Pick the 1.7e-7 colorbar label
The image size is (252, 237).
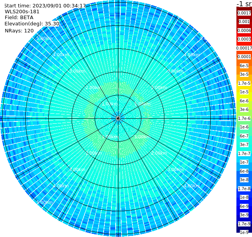[x=244, y=153]
